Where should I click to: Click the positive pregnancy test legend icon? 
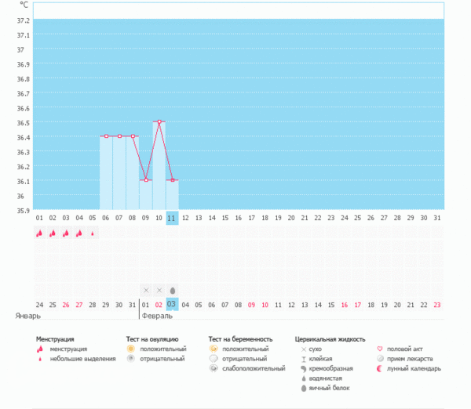pos(214,349)
